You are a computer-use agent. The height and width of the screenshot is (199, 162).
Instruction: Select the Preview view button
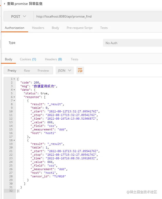[x=43, y=70]
